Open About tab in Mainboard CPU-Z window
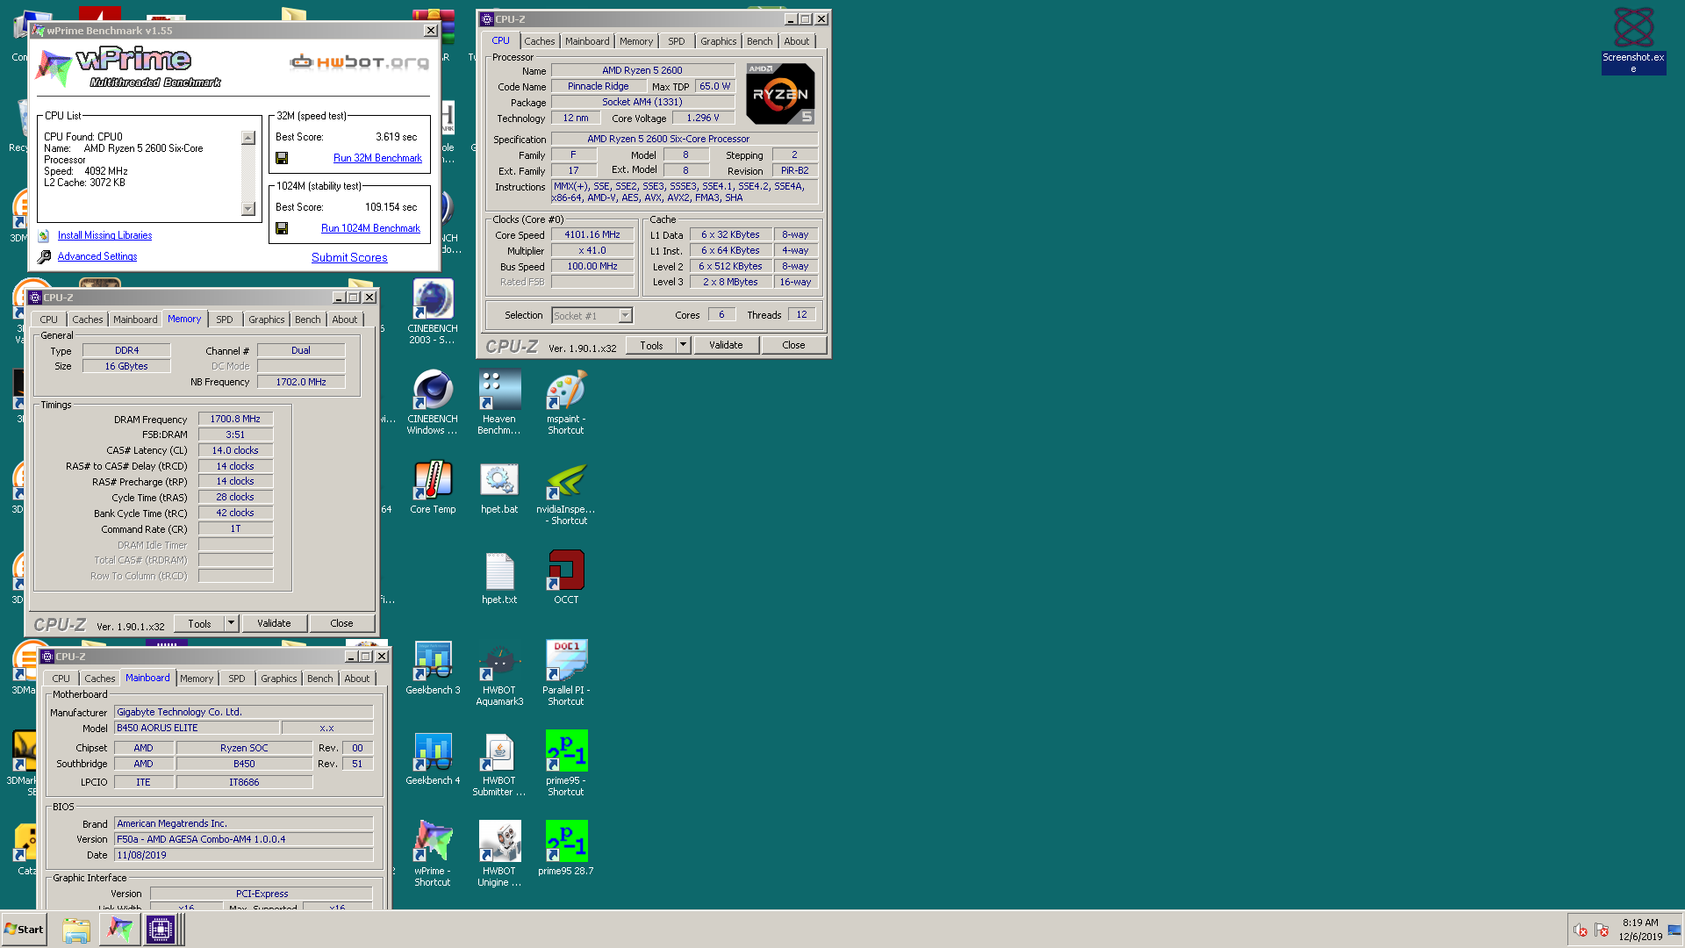 pyautogui.click(x=357, y=679)
